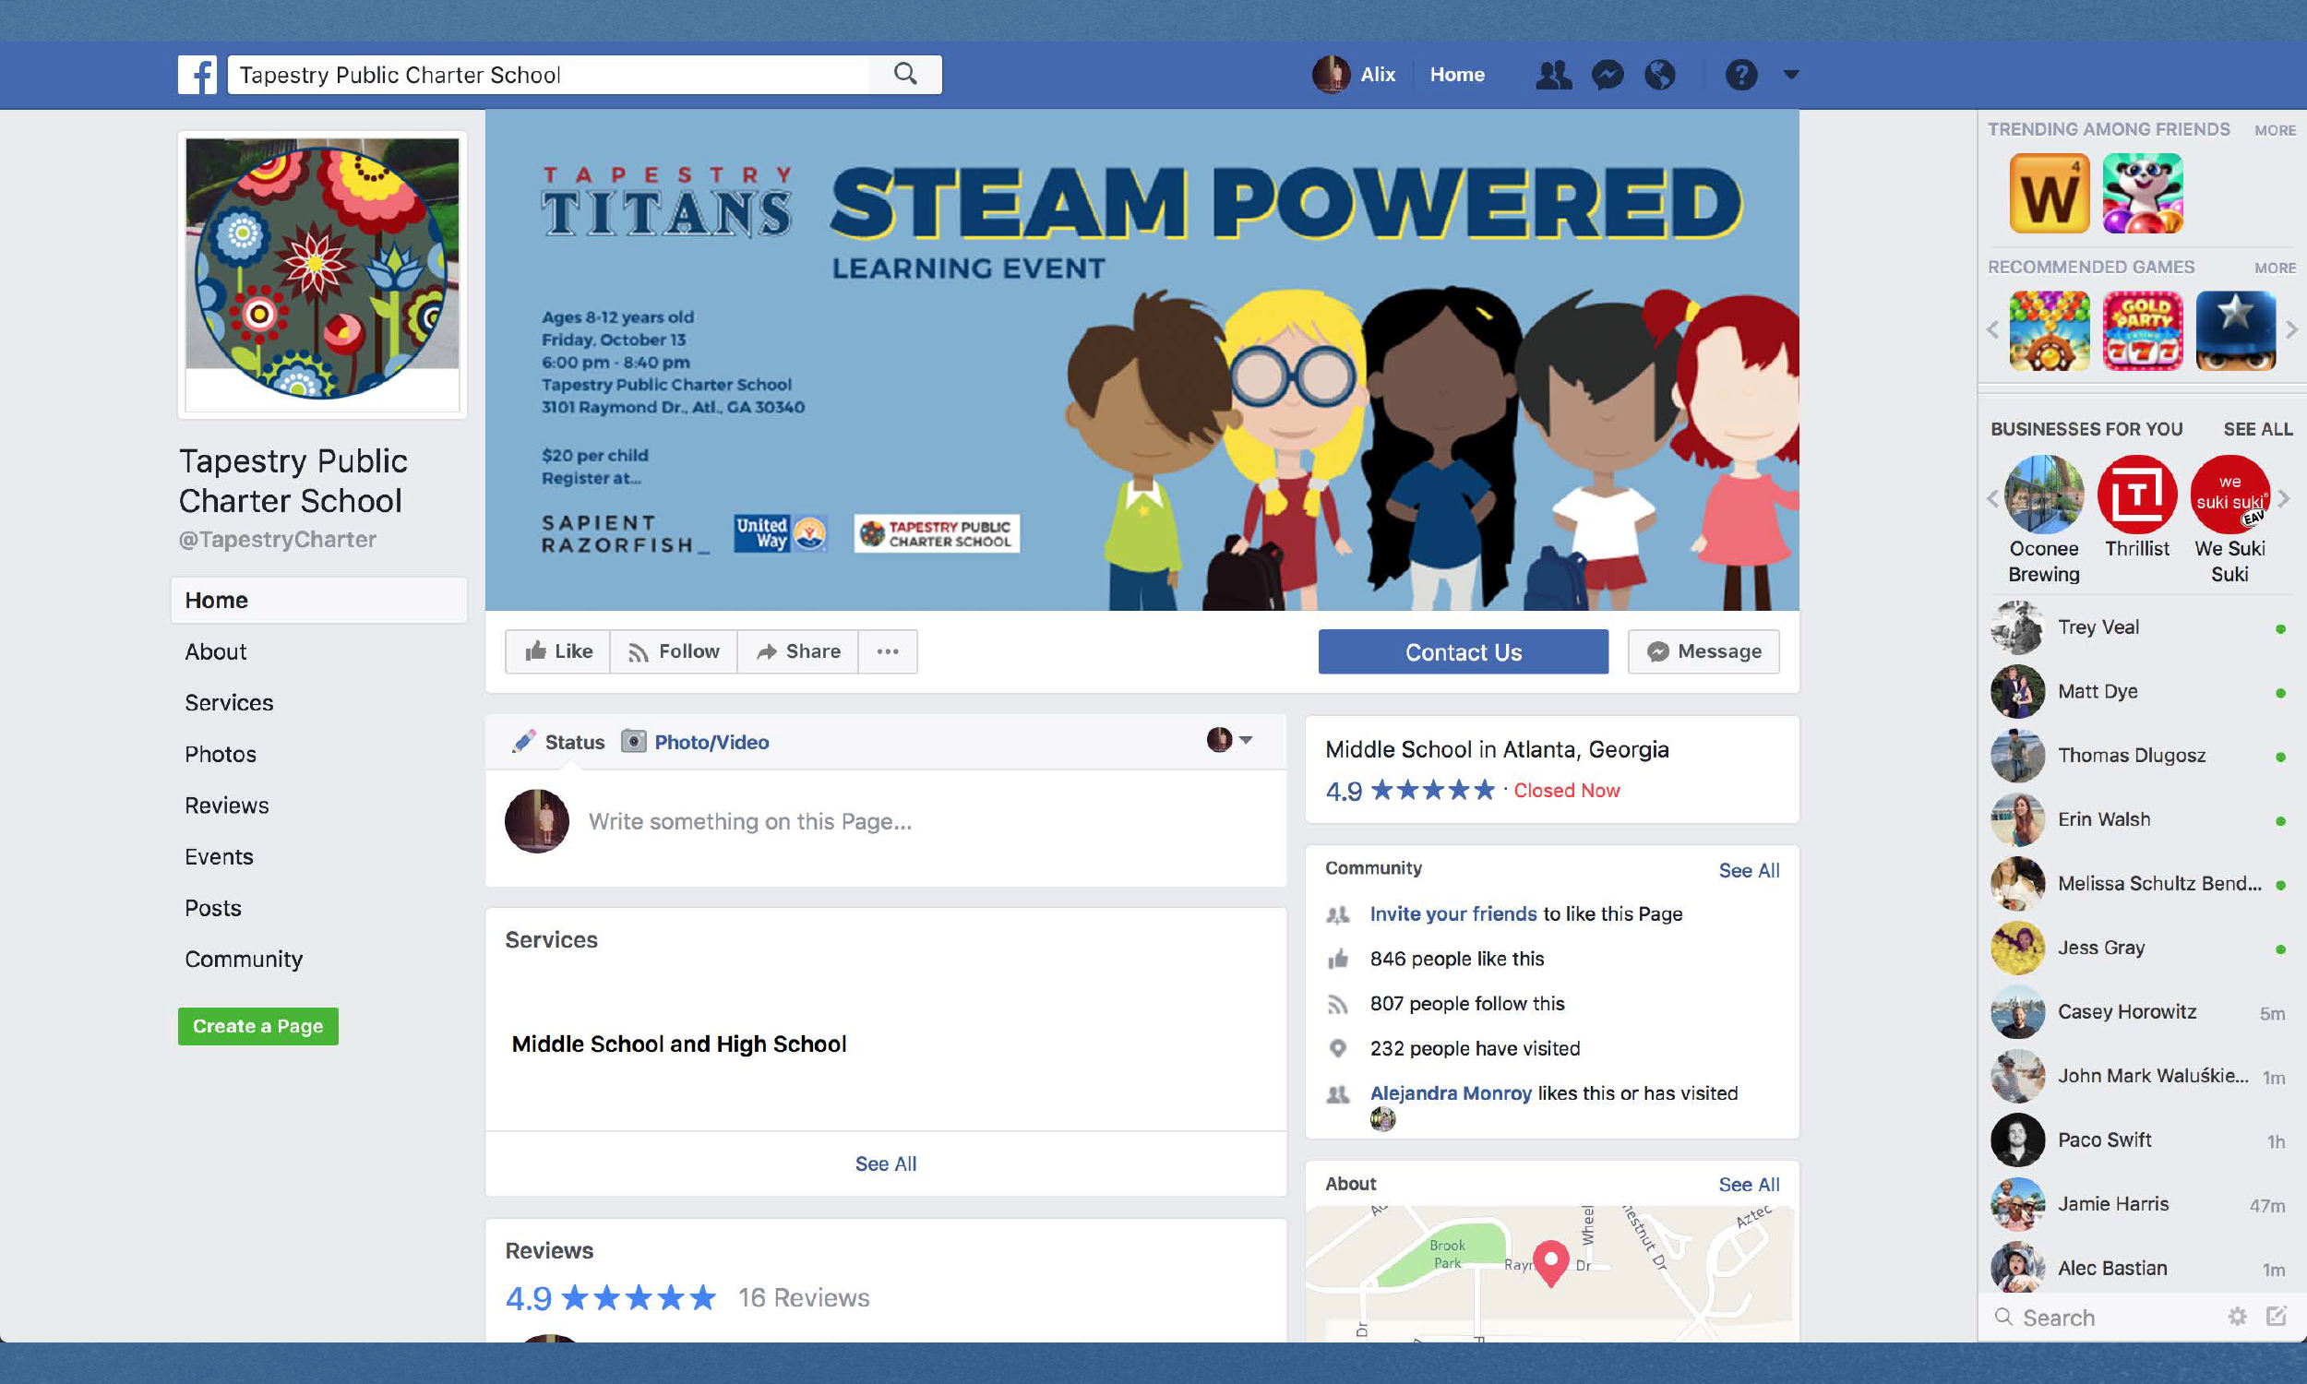Click the green Create a Page button
Viewport: 2307px width, 1384px height.
click(x=258, y=1026)
